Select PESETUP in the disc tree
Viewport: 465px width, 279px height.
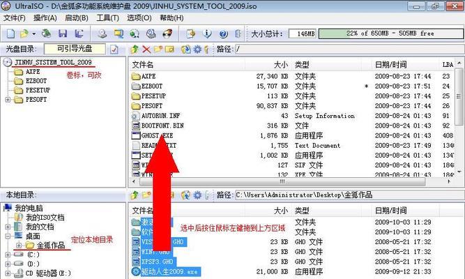38,90
